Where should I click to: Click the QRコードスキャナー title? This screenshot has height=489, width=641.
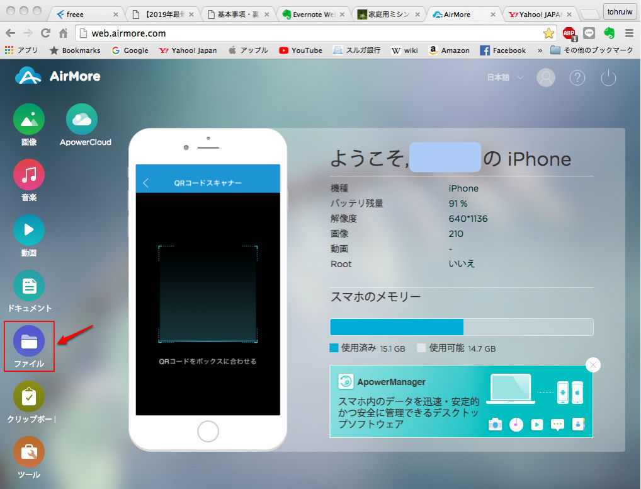(208, 183)
